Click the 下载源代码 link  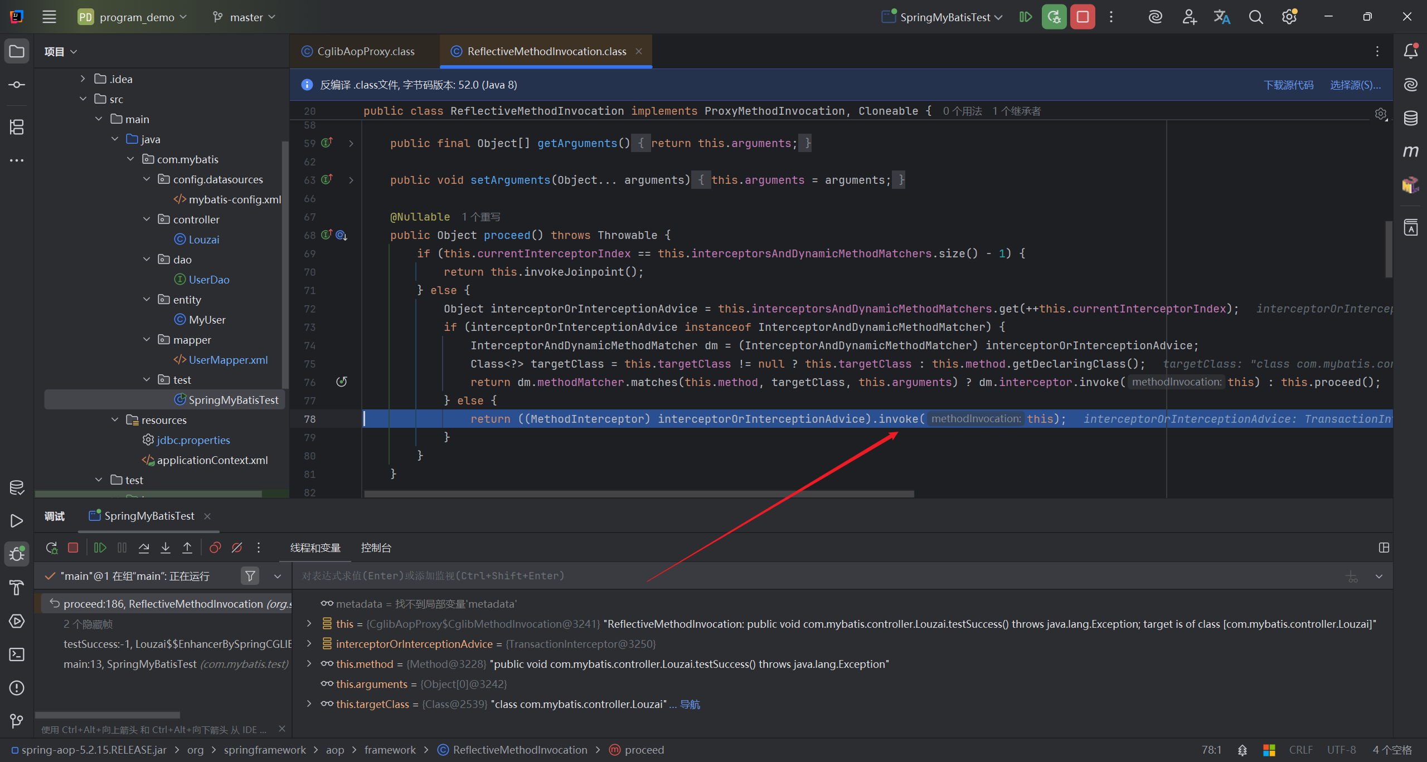click(1288, 85)
